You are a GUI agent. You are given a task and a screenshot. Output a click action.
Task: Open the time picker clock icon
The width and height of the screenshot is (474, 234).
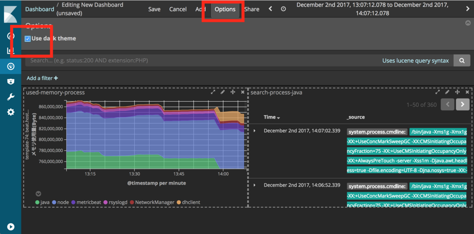pyautogui.click(x=283, y=9)
